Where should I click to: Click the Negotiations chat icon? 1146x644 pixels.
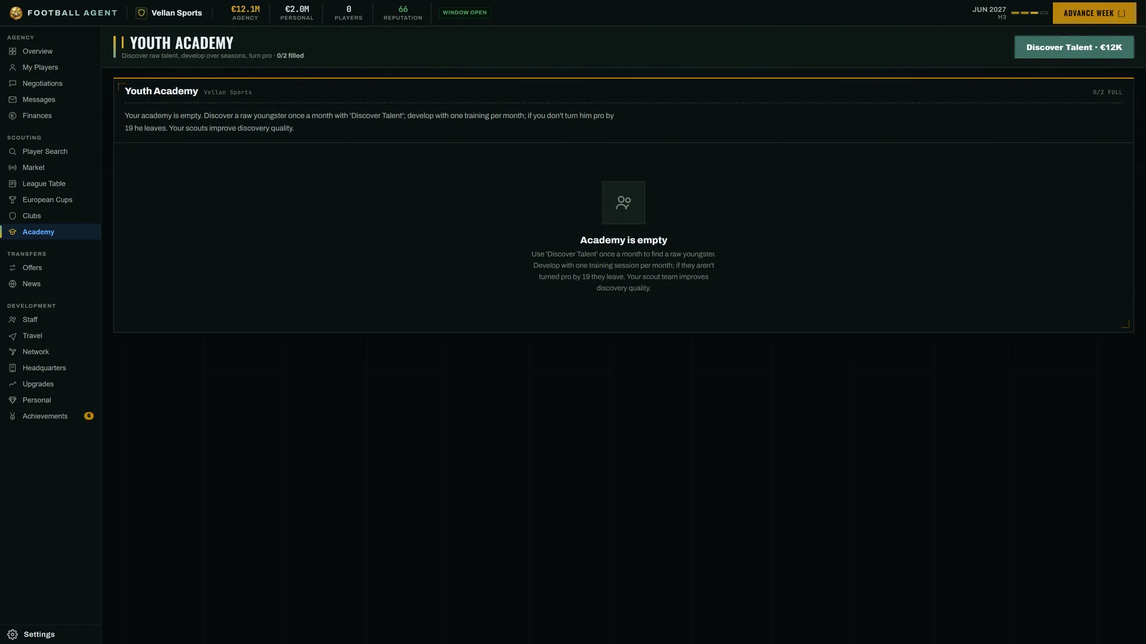[x=13, y=83]
